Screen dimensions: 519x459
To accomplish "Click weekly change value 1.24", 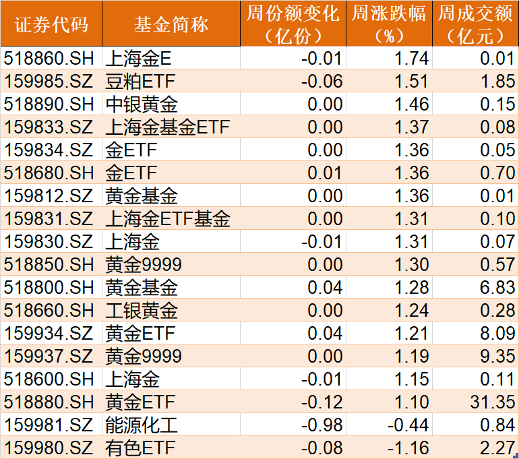I will 412,310.
